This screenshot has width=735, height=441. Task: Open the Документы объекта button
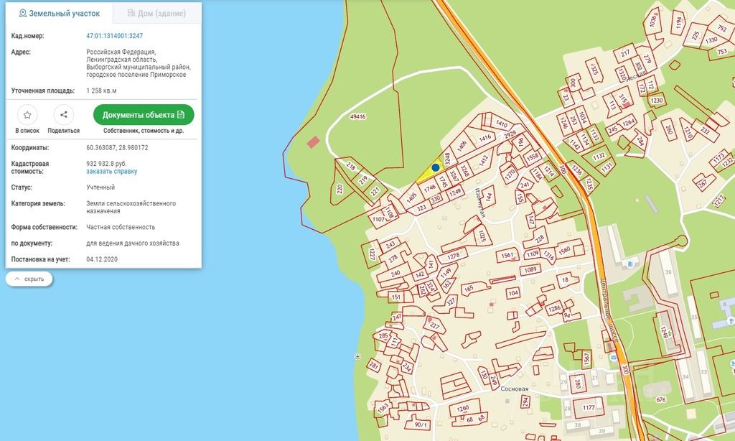144,115
